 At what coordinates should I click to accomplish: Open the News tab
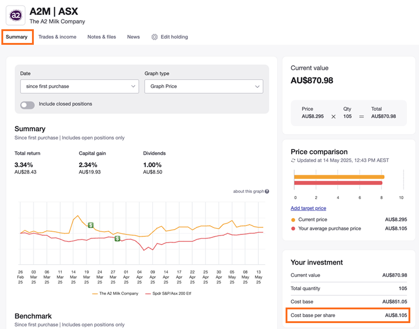pos(133,37)
